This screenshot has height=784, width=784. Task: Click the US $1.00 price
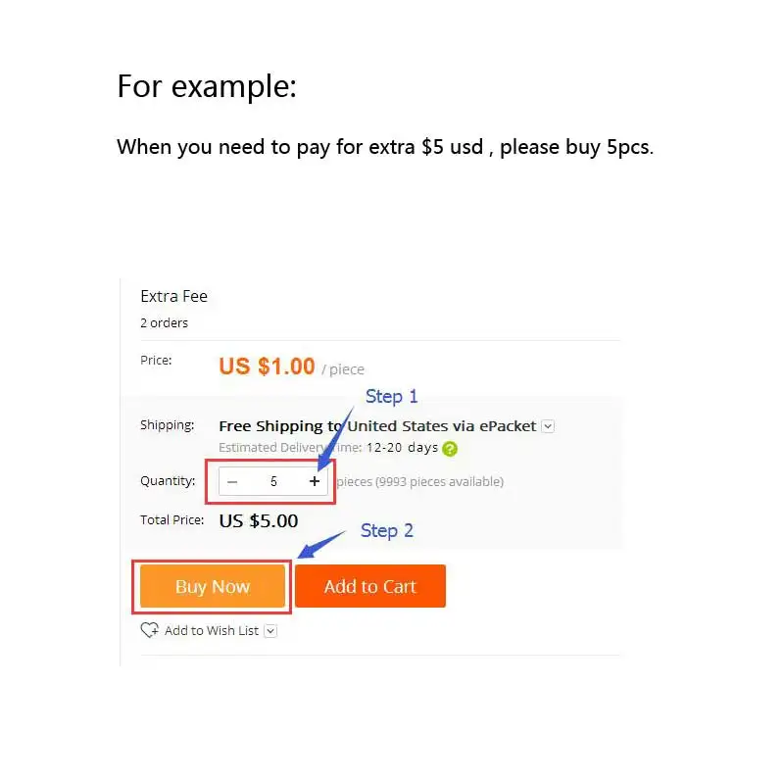[x=267, y=367]
